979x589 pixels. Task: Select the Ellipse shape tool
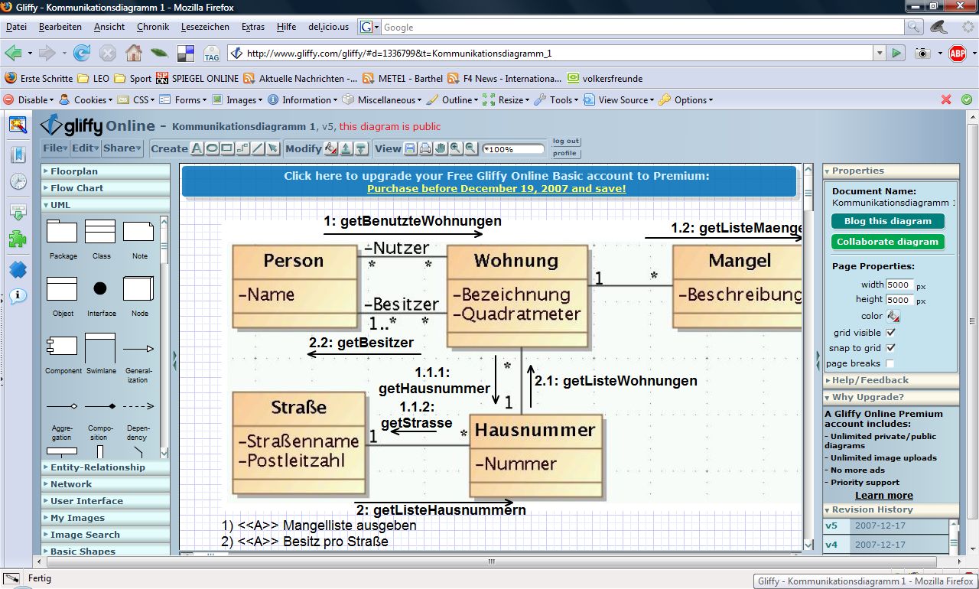pos(212,148)
